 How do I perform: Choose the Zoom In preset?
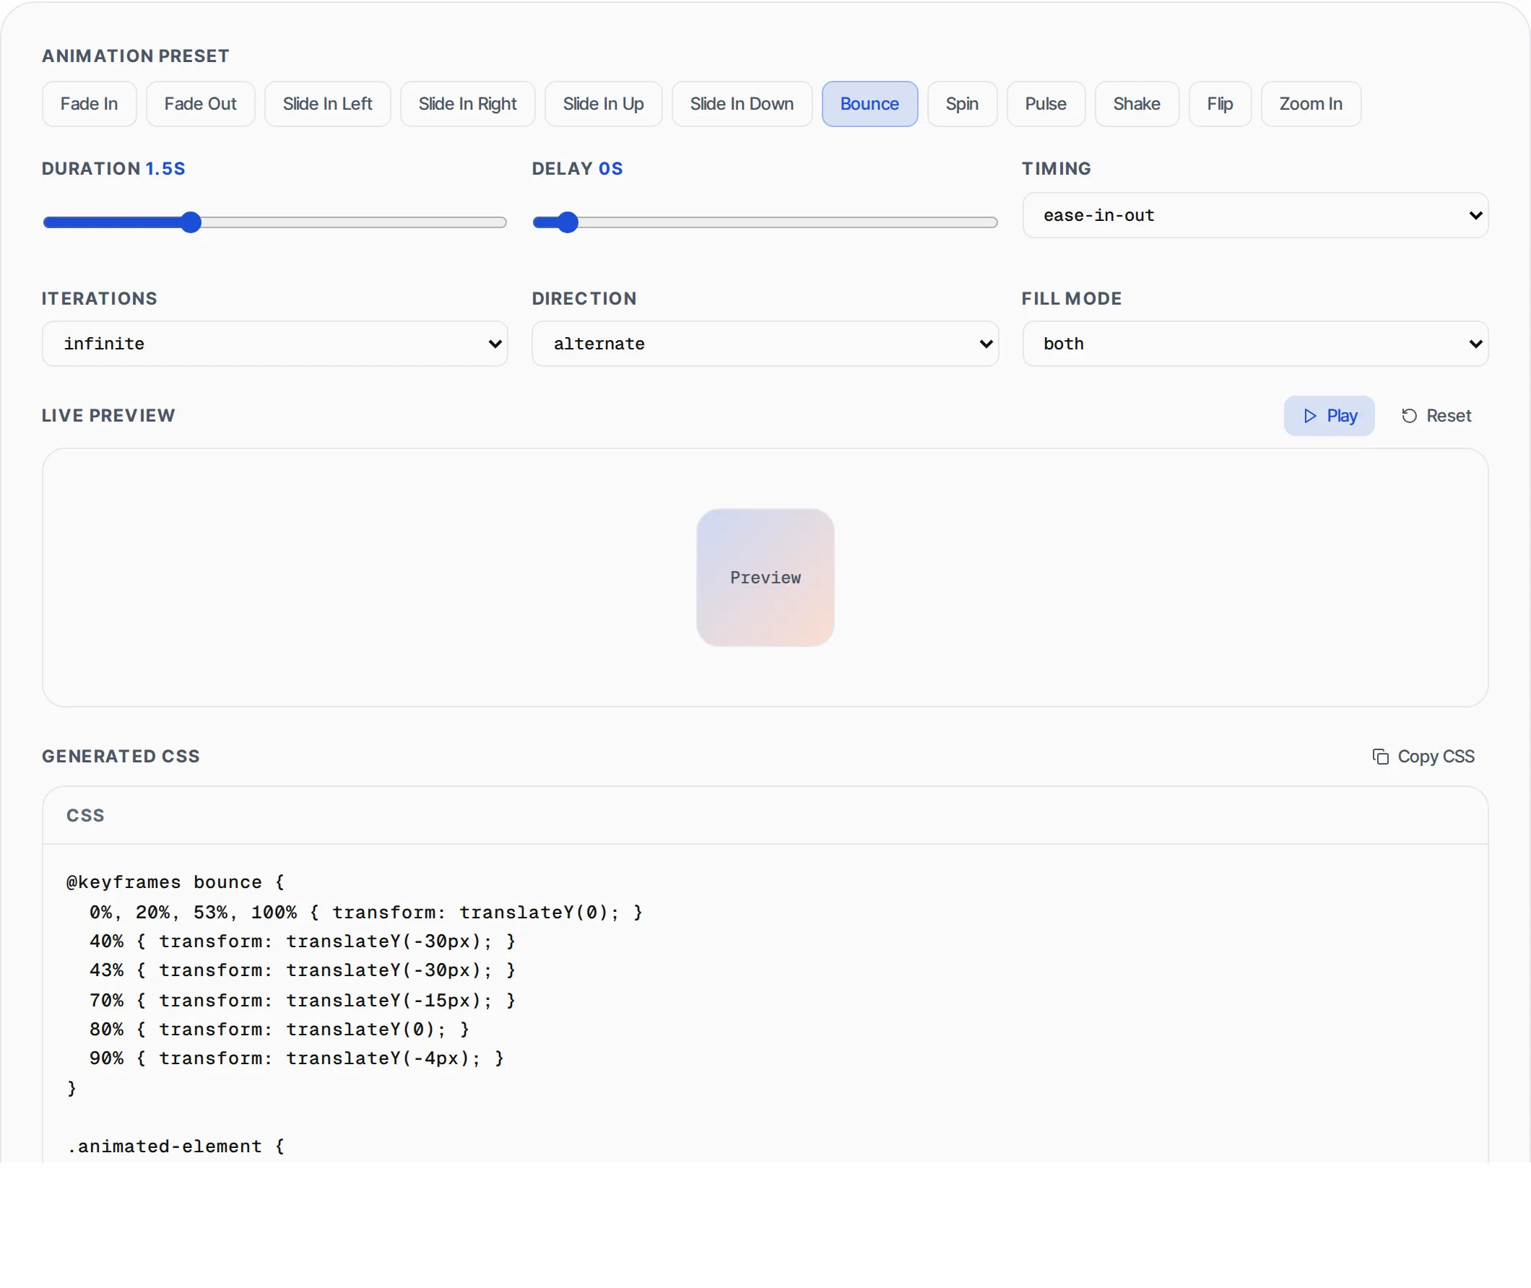point(1311,104)
